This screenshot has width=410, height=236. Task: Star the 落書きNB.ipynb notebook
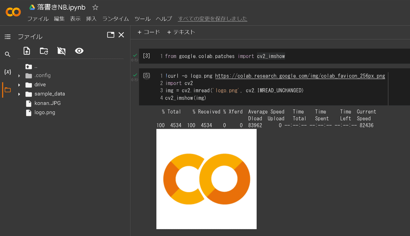coord(95,7)
